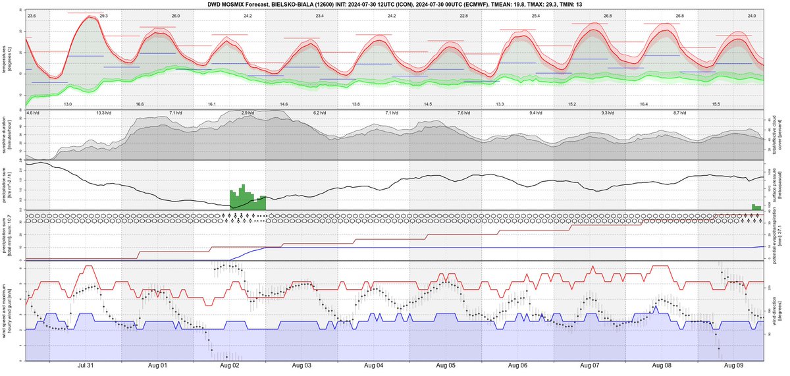Click the 23.6 maximum temperature value
790x376 pixels.
click(32, 14)
